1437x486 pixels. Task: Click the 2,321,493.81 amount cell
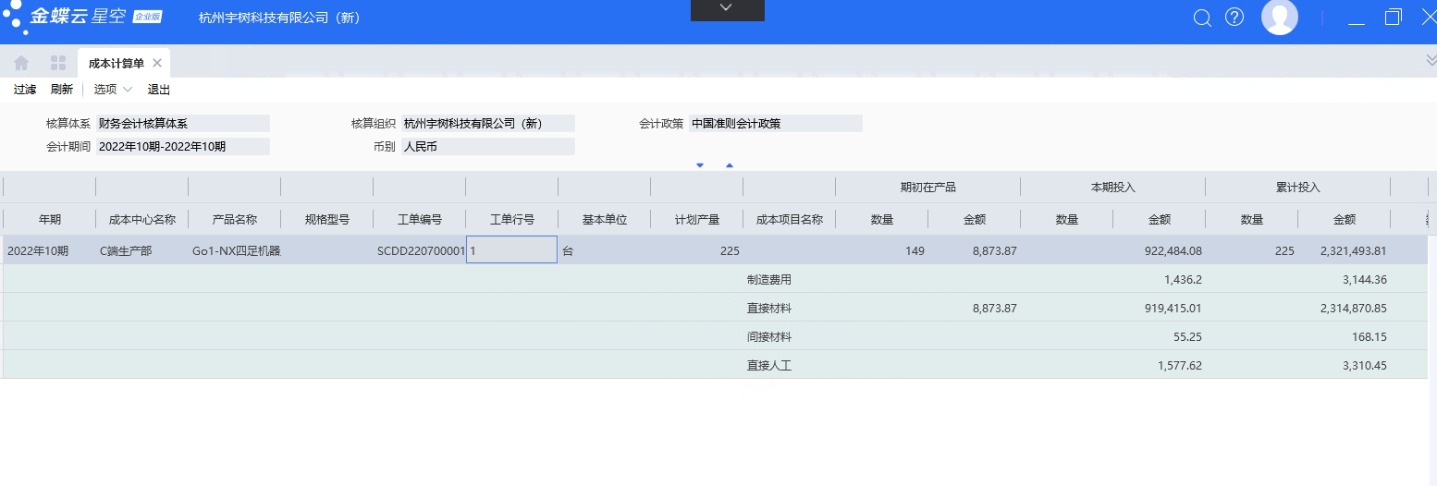[x=1345, y=250]
